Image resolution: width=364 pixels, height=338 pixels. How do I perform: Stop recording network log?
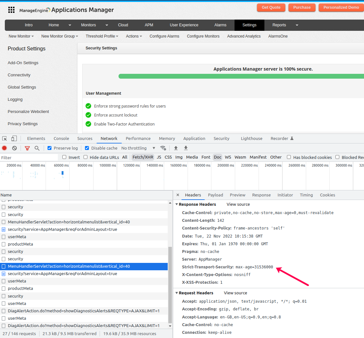4,148
